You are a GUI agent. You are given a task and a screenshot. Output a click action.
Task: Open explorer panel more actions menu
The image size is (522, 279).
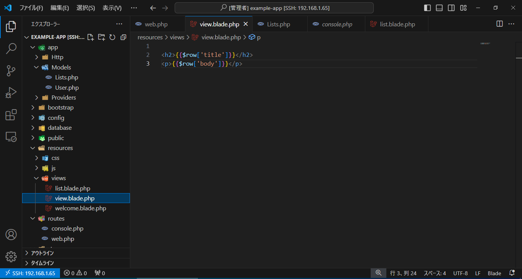pyautogui.click(x=119, y=24)
